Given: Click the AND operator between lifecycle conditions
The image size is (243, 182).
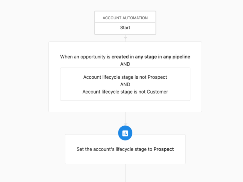Looking at the screenshot, I should (x=125, y=85).
